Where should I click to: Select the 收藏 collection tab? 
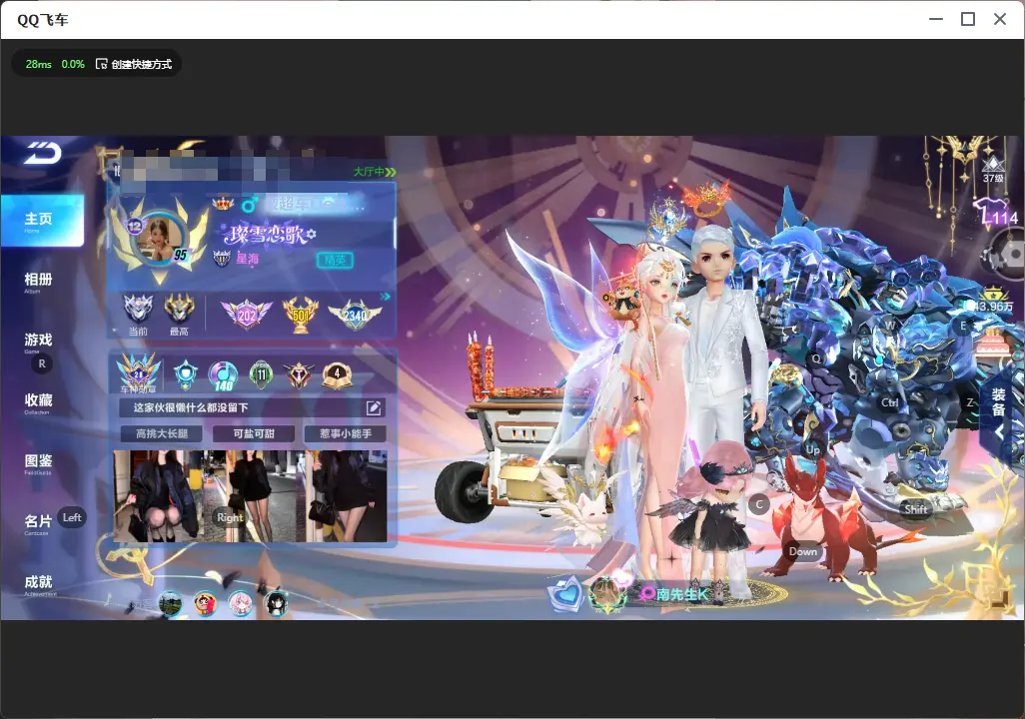(x=38, y=402)
